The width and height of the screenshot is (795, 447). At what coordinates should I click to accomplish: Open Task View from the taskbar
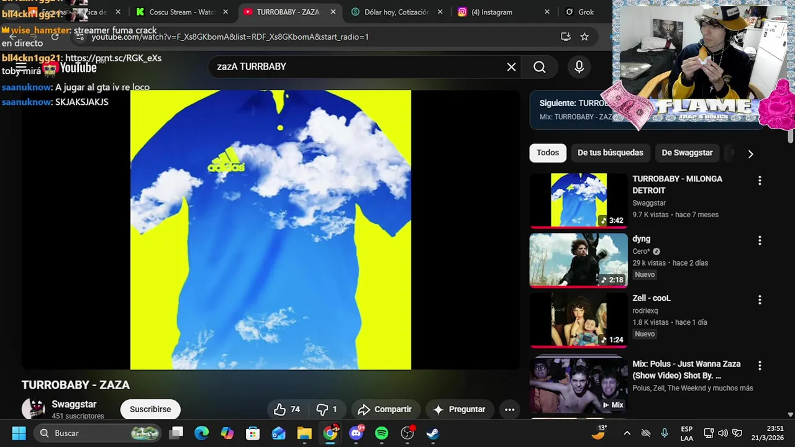(x=177, y=433)
